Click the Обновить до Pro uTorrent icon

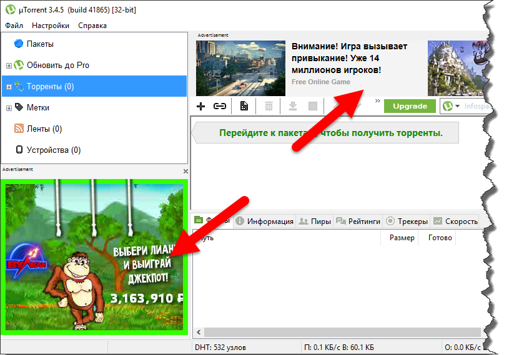pos(19,65)
